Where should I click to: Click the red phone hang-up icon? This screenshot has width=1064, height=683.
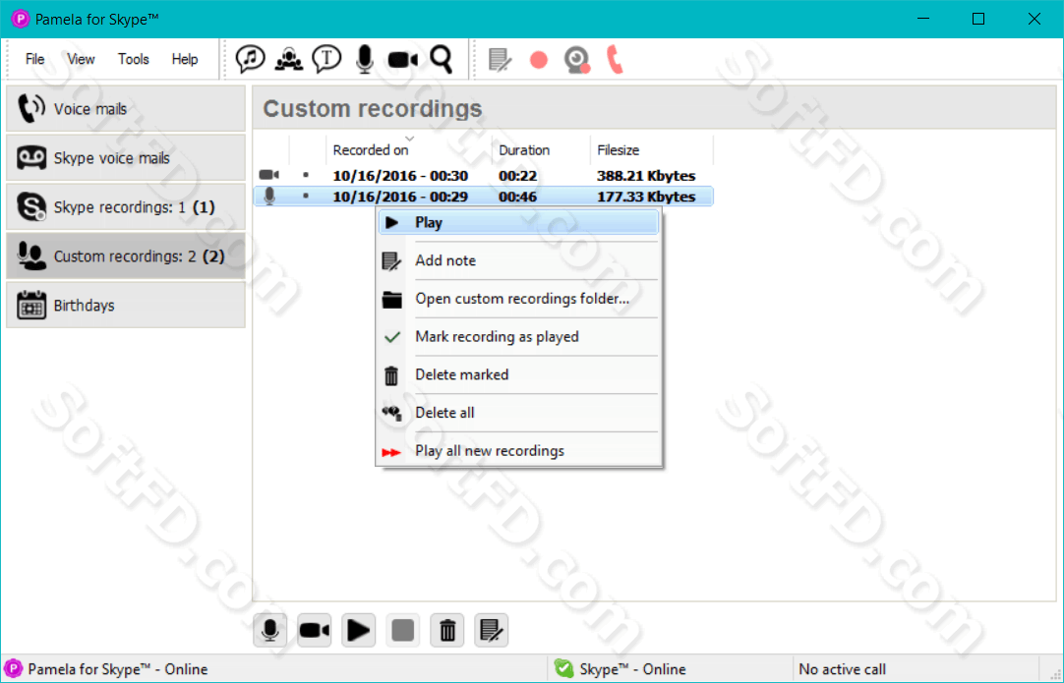[x=615, y=60]
